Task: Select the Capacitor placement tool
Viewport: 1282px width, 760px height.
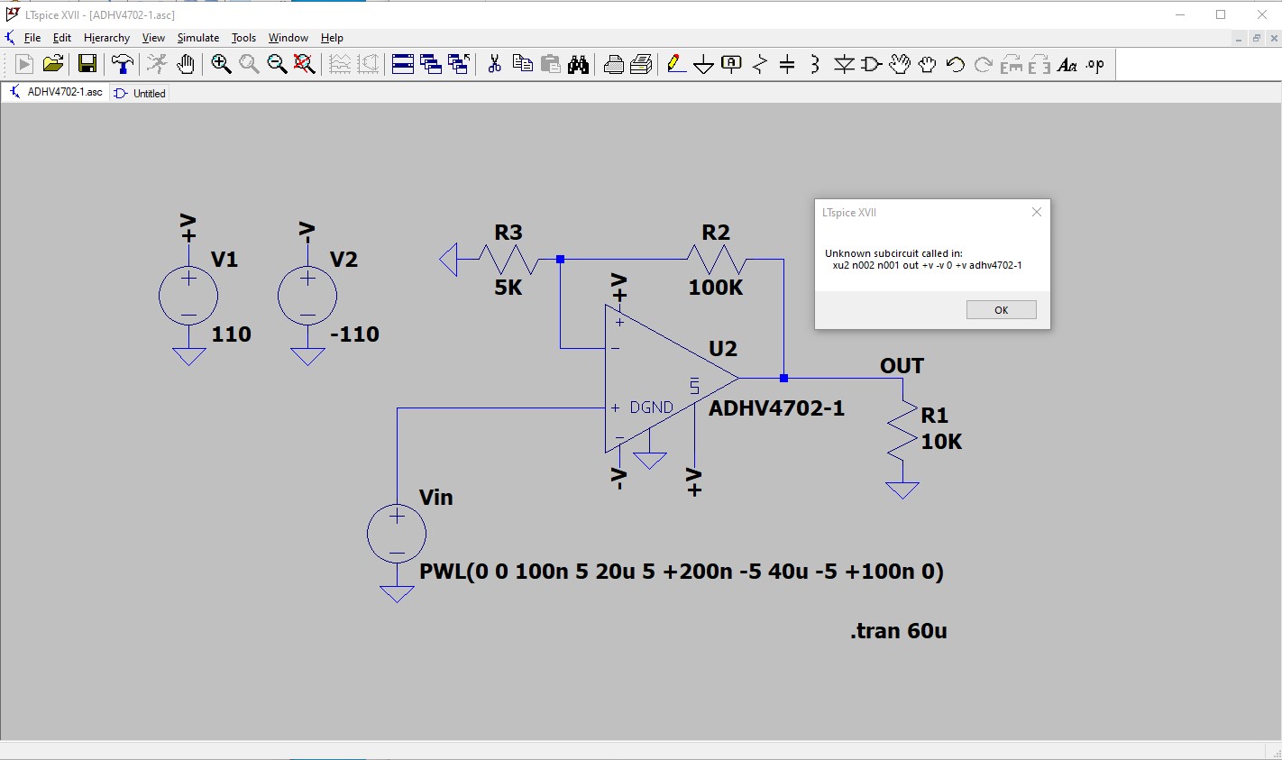Action: click(787, 64)
